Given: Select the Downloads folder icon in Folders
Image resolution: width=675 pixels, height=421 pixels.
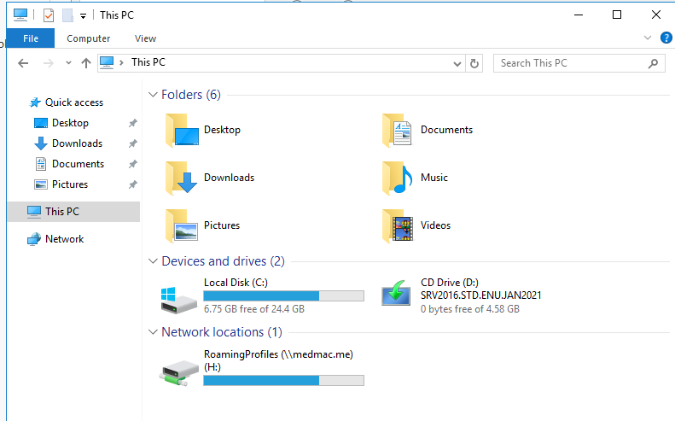Looking at the screenshot, I should pos(181,178).
